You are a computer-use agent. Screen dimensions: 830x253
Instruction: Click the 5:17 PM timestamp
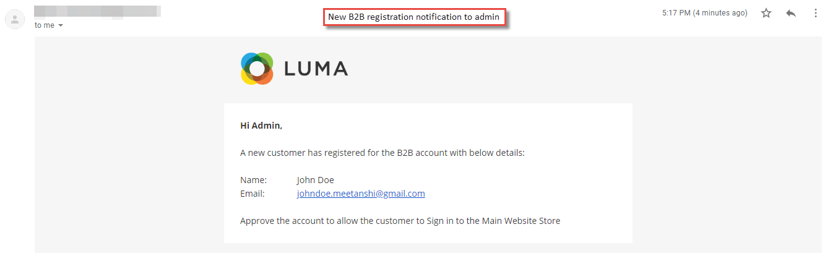(x=677, y=13)
